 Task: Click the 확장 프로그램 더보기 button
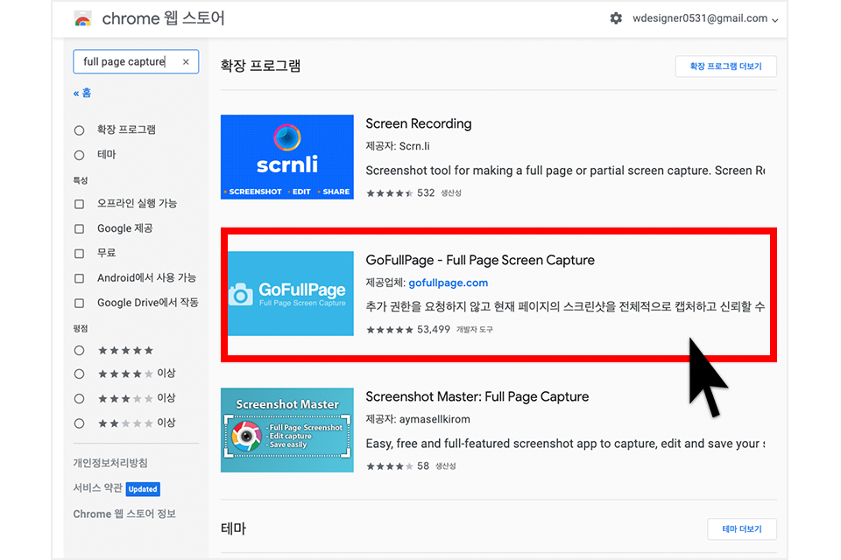click(725, 66)
